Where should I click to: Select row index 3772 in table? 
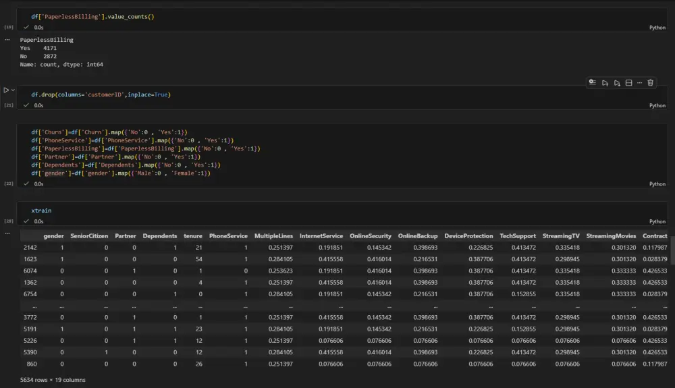pos(30,317)
